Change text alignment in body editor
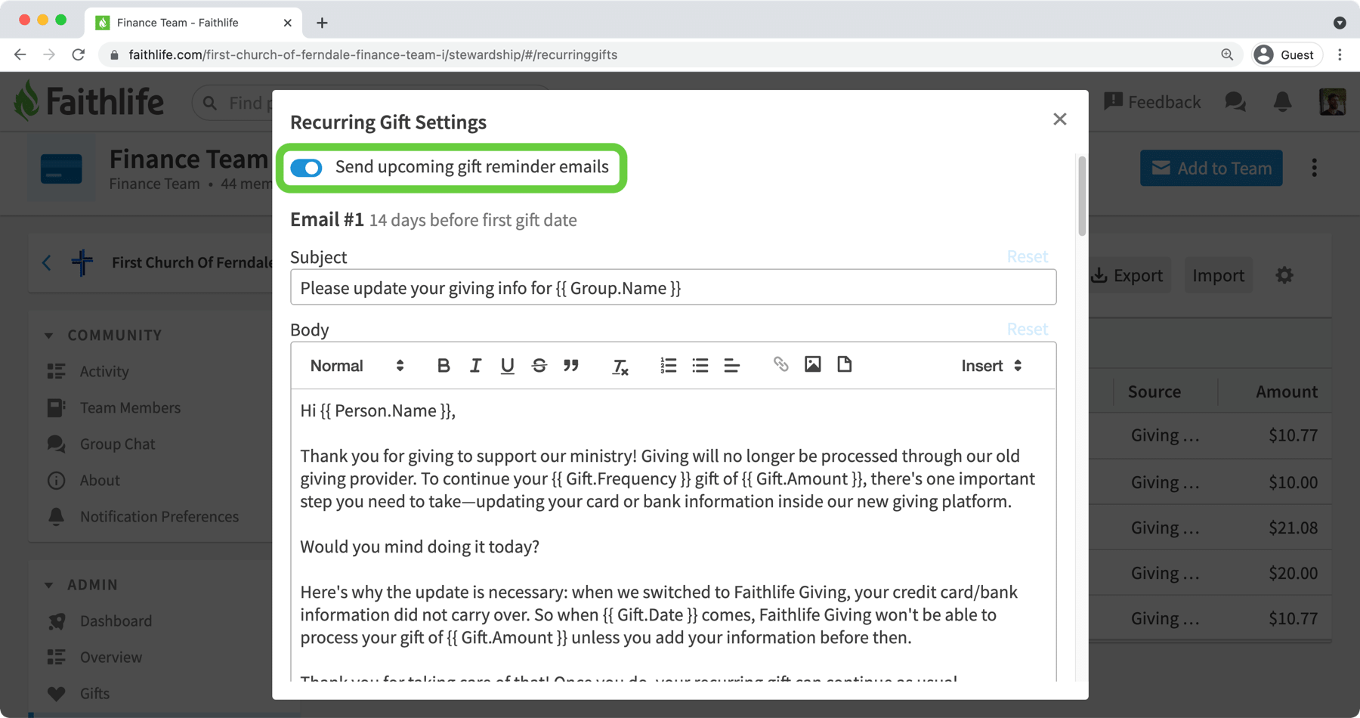Image resolution: width=1360 pixels, height=718 pixels. [731, 366]
